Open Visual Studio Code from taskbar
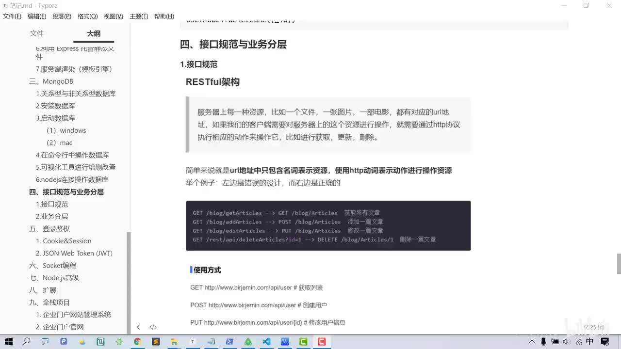The image size is (621, 349). coord(266,342)
